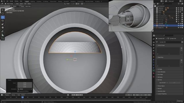The width and height of the screenshot is (184, 103).
Task: Jump to the timeline start frame button
Action: [72, 95]
